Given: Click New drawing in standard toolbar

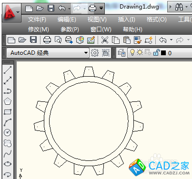Looking at the screenshot, I should tap(11, 40).
